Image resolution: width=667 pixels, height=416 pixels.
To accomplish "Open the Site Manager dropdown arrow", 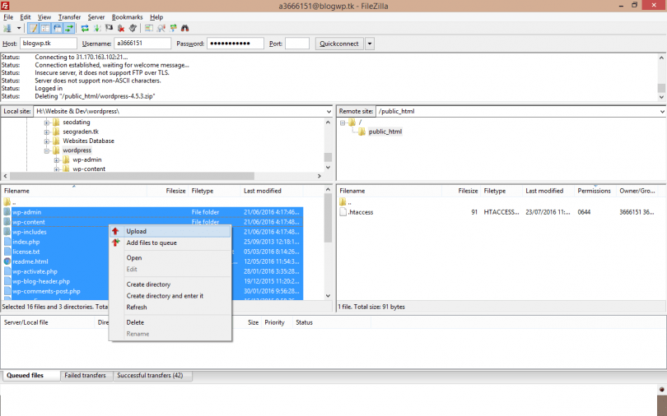I will click(19, 28).
